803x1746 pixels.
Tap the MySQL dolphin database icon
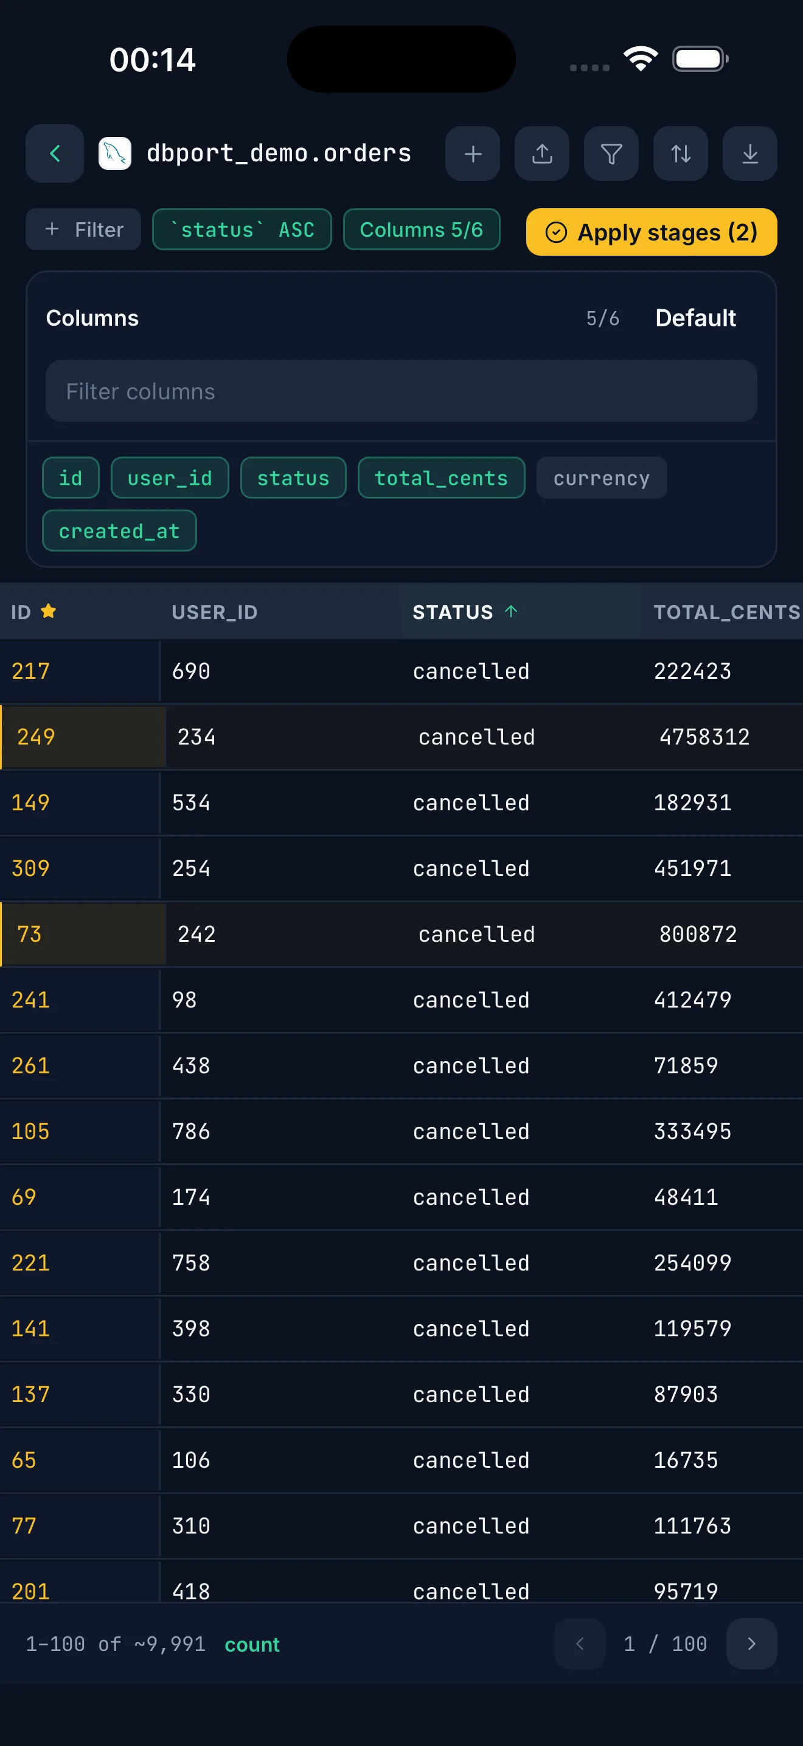115,153
